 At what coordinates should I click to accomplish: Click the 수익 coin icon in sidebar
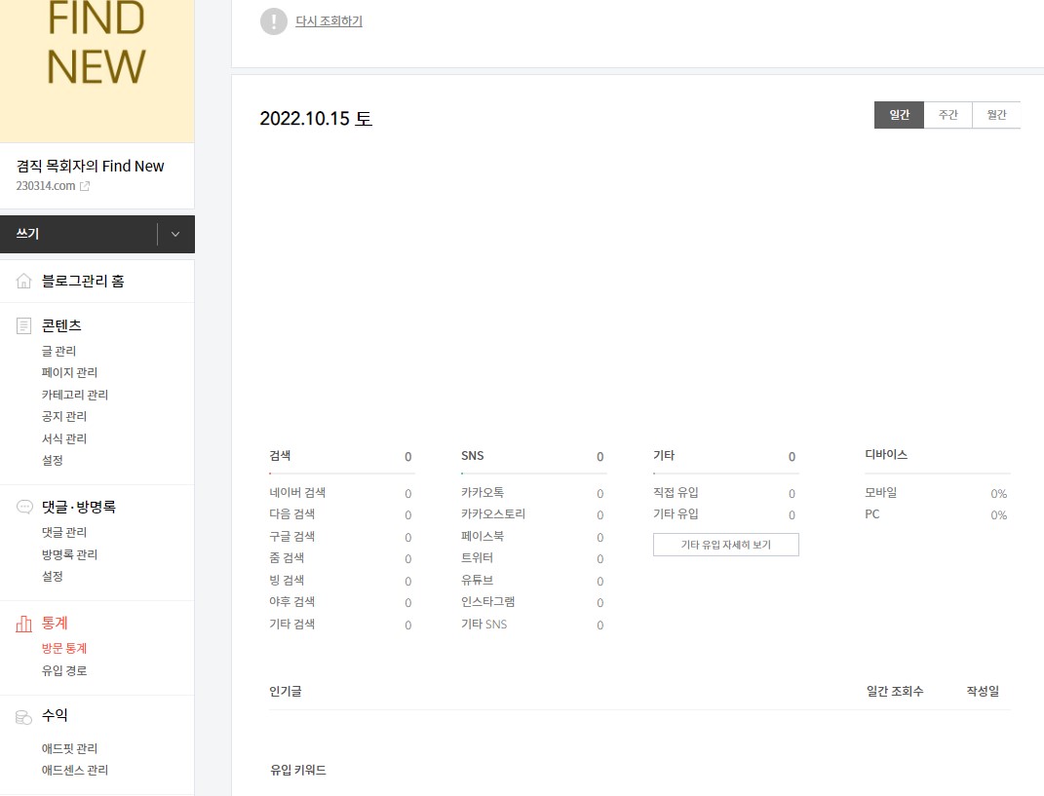click(x=22, y=715)
